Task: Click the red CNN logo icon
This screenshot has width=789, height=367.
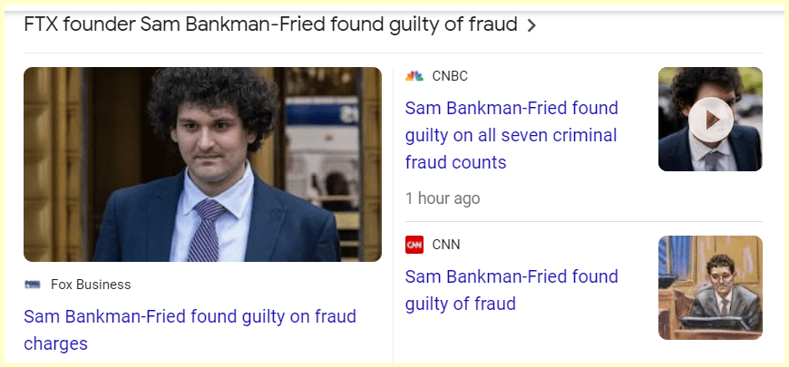Action: (414, 245)
